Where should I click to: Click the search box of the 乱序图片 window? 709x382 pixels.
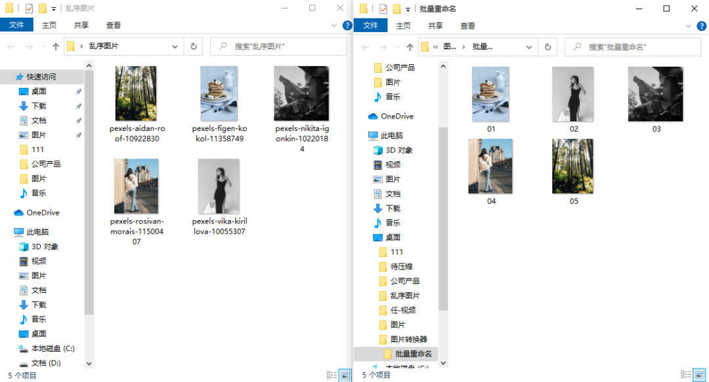278,46
